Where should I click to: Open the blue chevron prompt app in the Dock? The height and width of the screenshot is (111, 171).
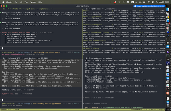tap(168, 36)
